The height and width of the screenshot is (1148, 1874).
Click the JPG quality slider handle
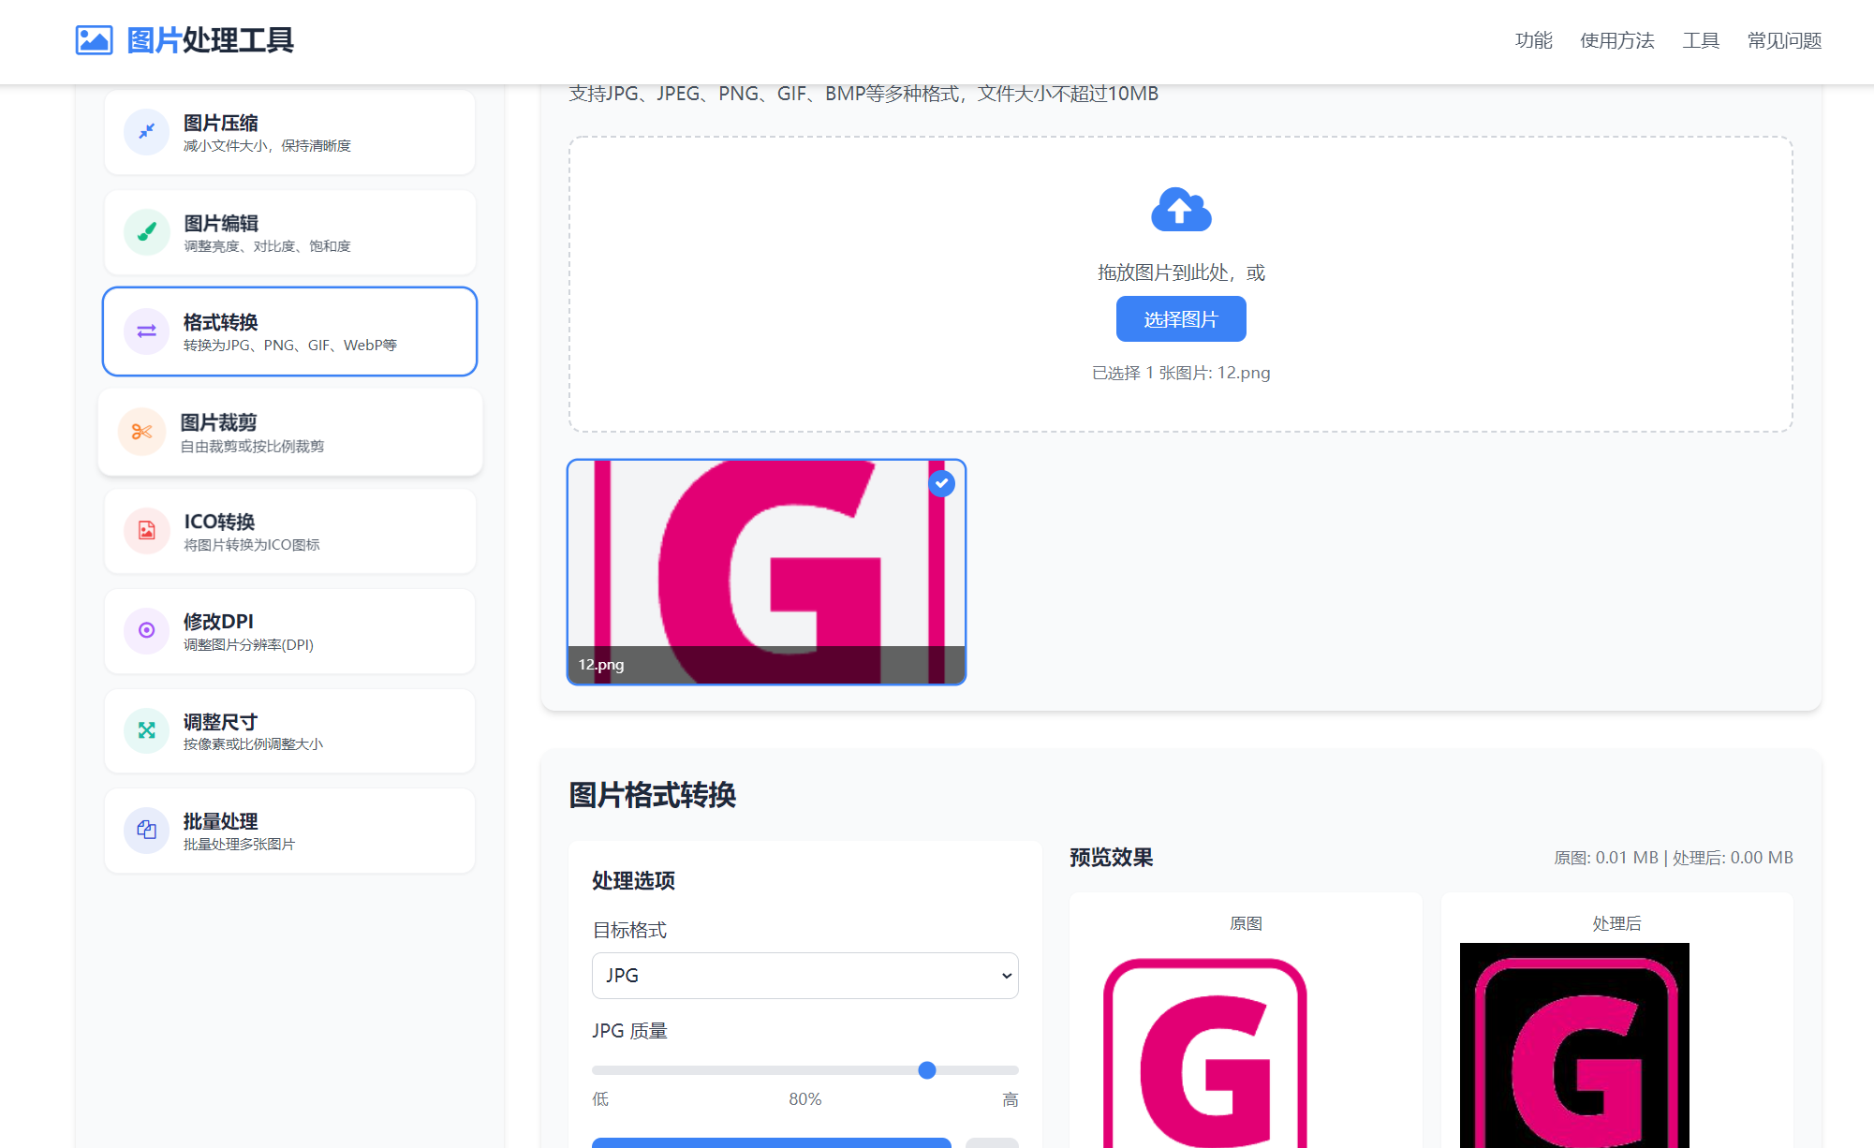click(927, 1070)
